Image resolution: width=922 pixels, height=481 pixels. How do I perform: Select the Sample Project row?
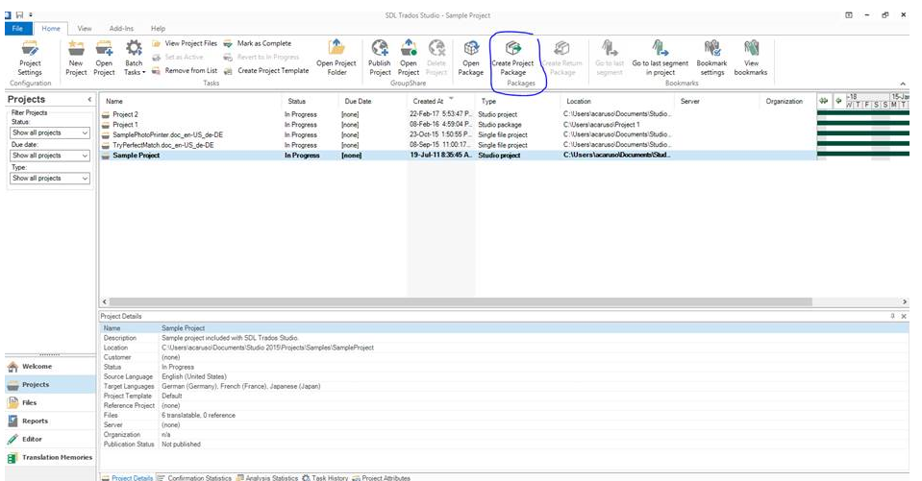click(x=458, y=156)
